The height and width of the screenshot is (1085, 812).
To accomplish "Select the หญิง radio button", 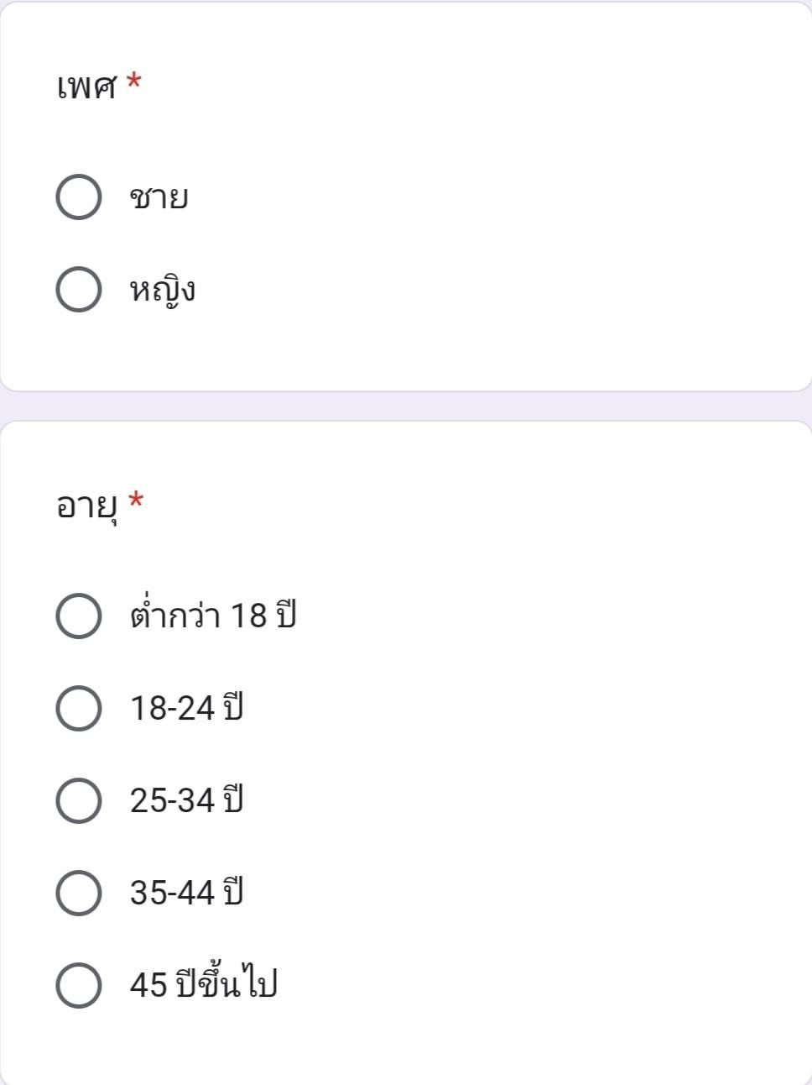I will pyautogui.click(x=79, y=290).
